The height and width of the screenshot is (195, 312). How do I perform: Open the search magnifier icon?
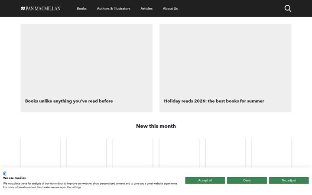coord(288,8)
